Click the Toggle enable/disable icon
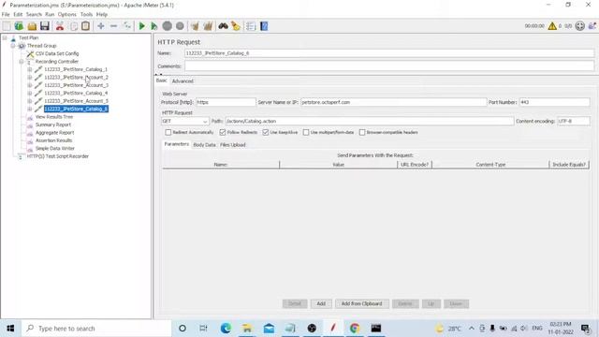 (127, 26)
